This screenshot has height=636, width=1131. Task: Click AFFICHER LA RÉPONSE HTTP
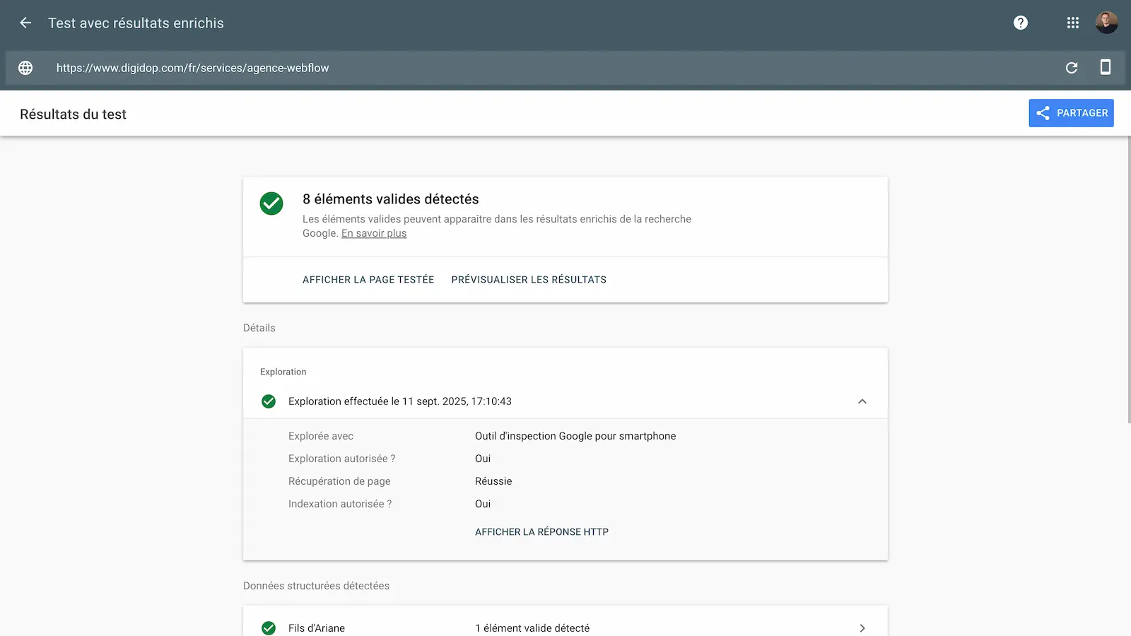click(541, 532)
